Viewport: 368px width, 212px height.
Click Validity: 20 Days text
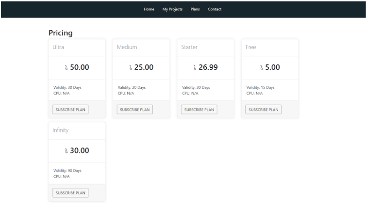(132, 87)
